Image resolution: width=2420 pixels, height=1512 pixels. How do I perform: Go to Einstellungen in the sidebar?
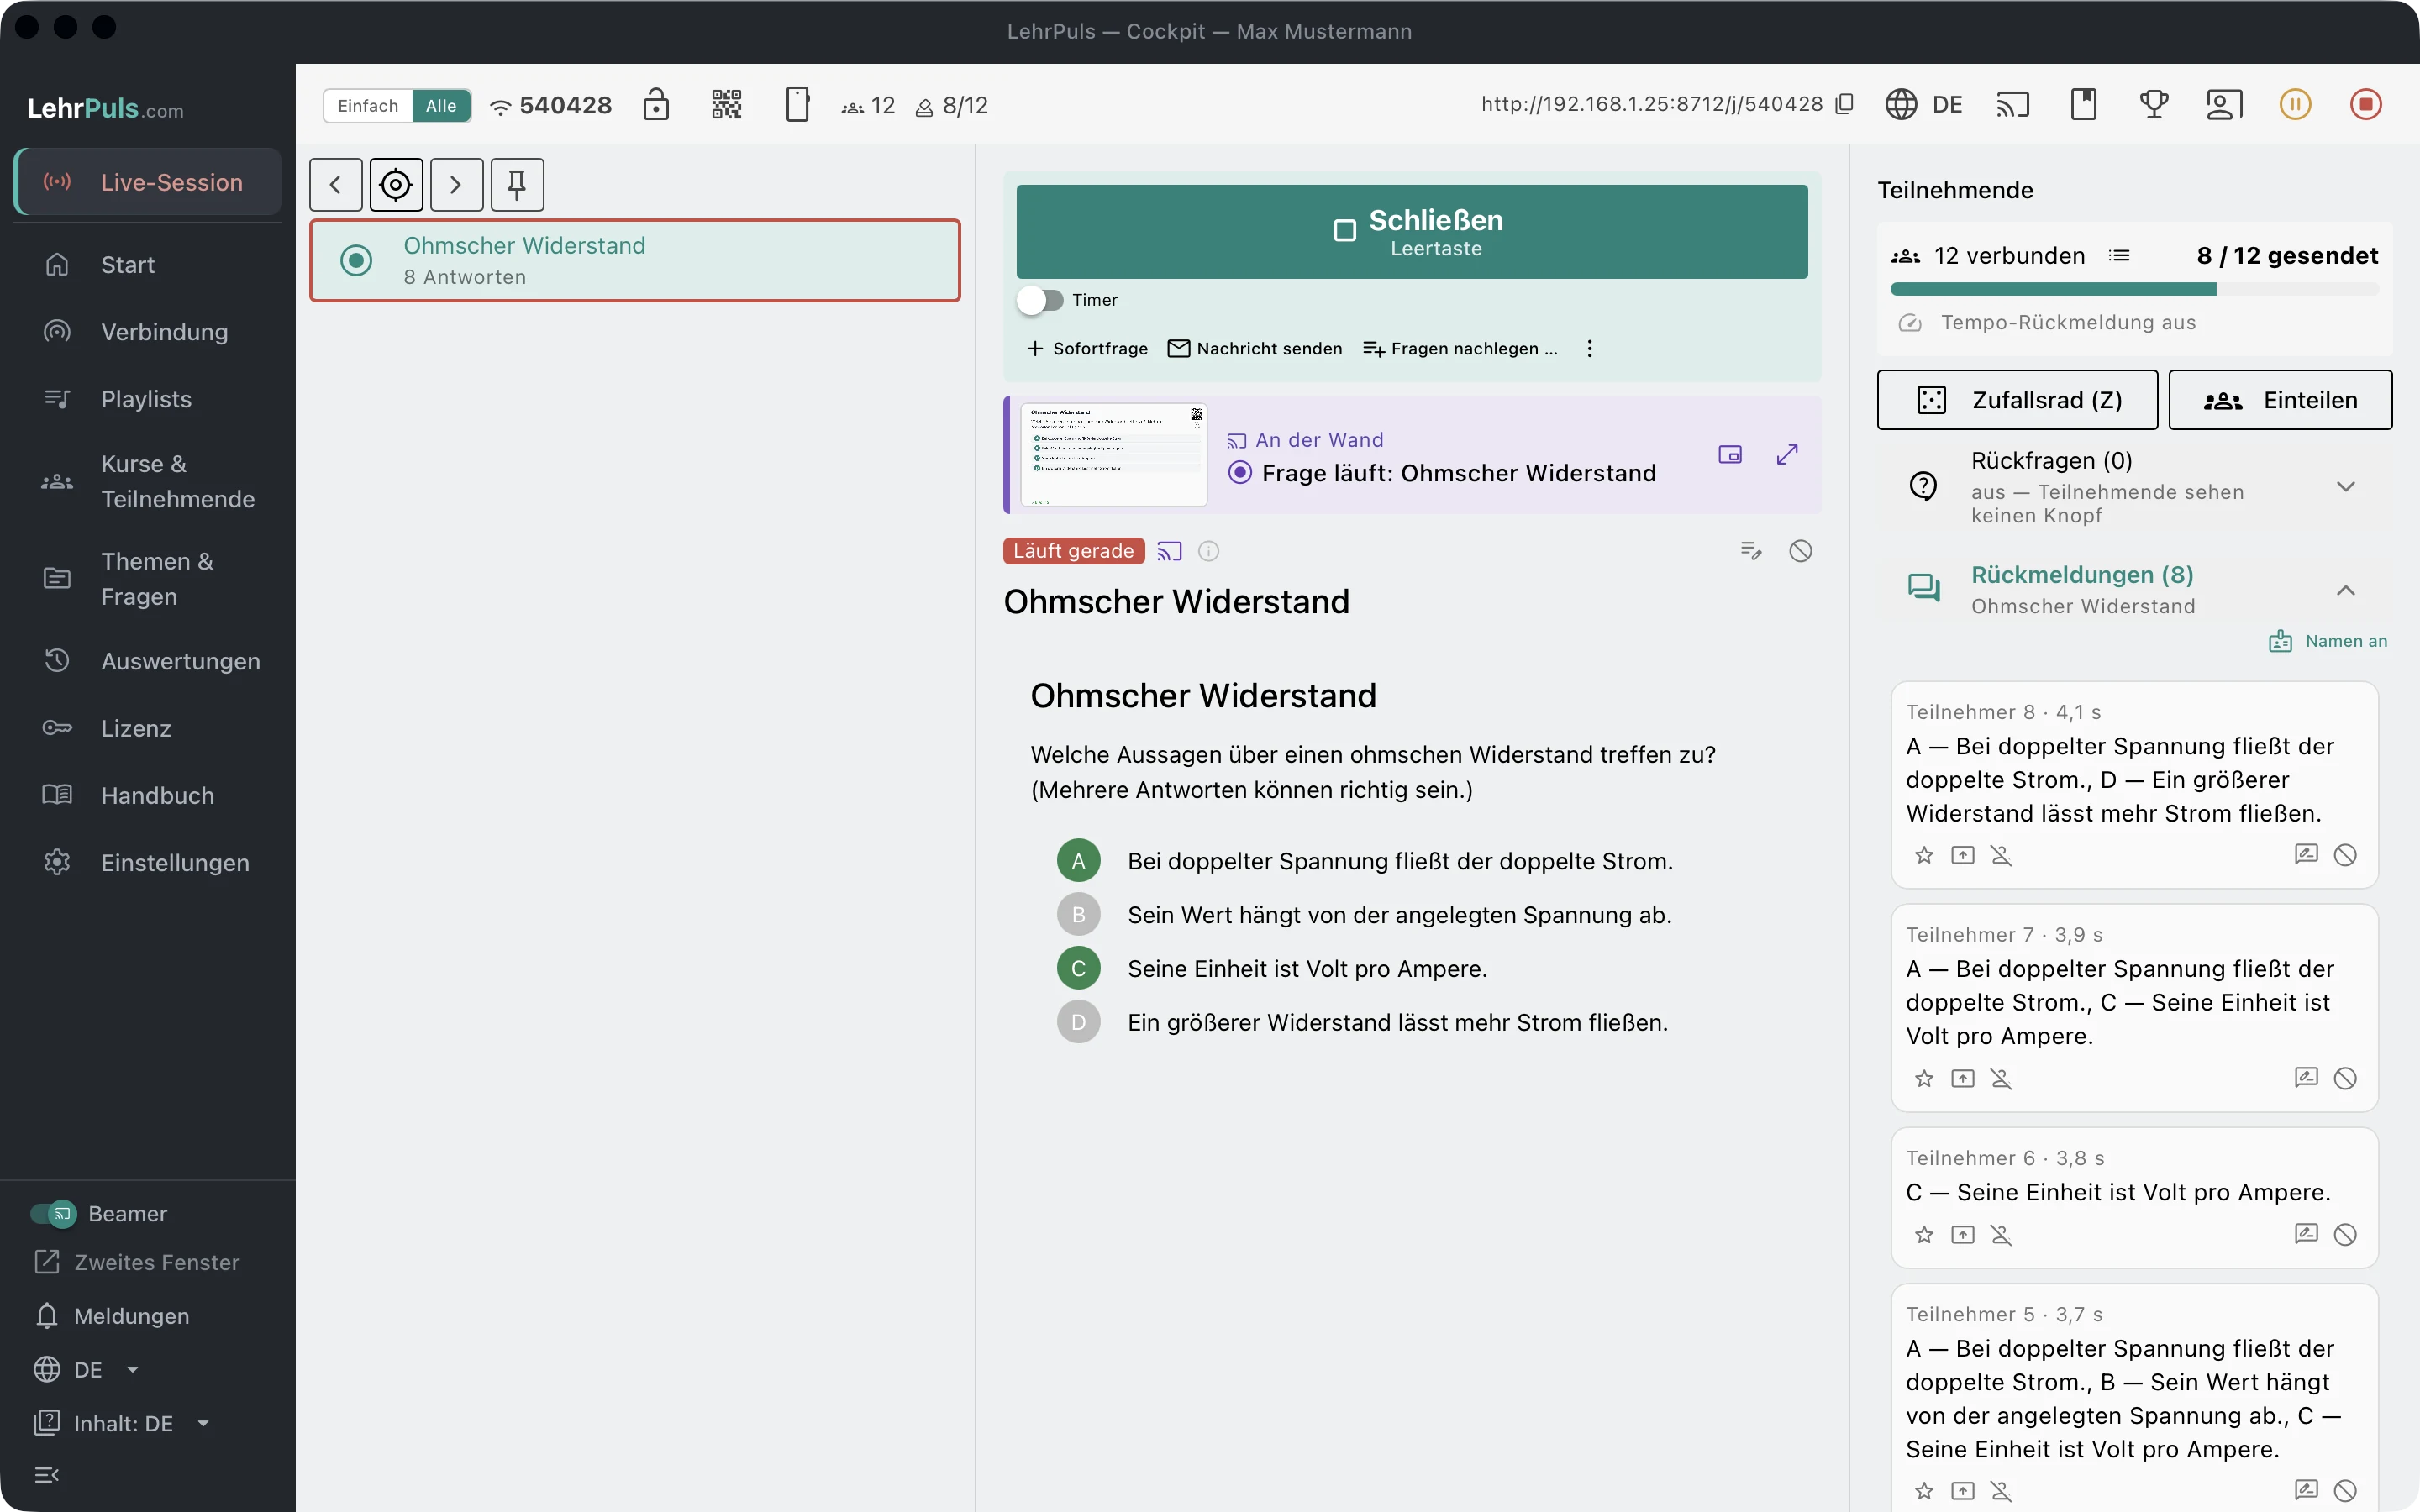(x=148, y=863)
